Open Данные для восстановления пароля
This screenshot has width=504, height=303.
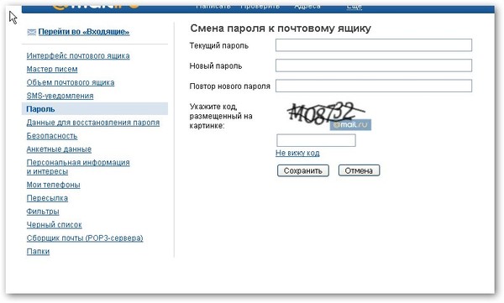click(93, 123)
